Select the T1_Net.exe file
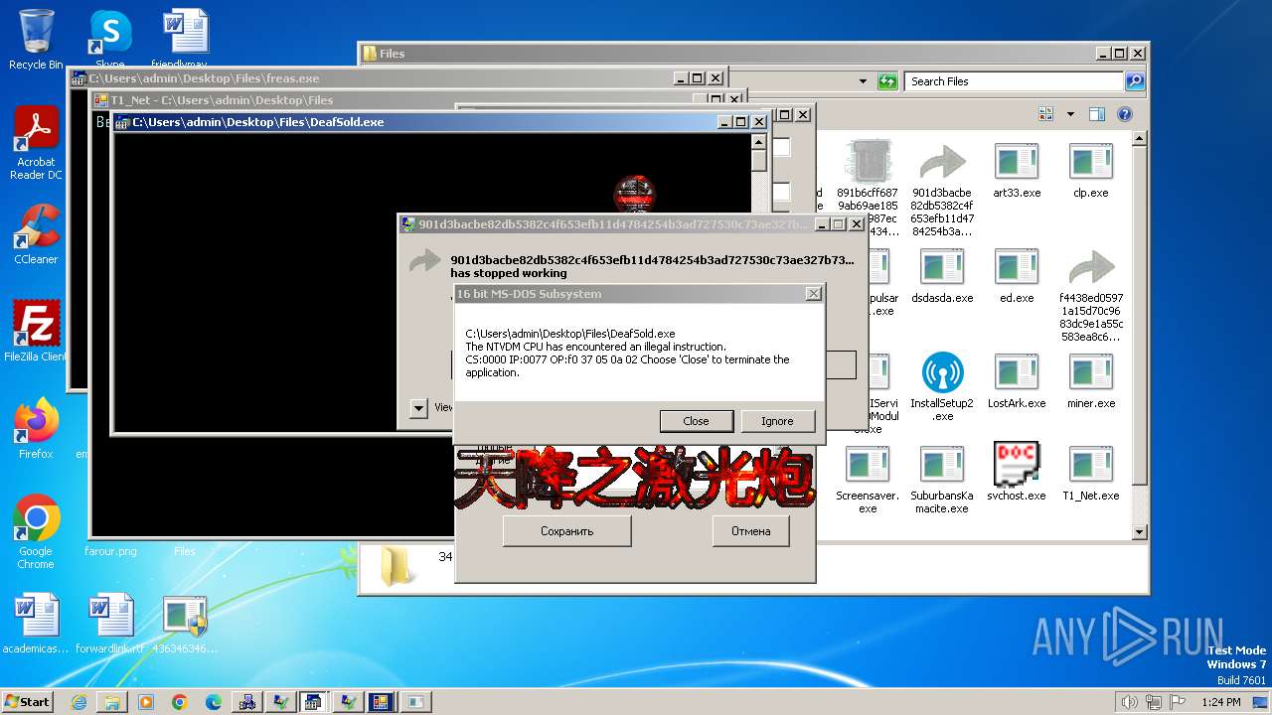The image size is (1272, 715). point(1090,472)
